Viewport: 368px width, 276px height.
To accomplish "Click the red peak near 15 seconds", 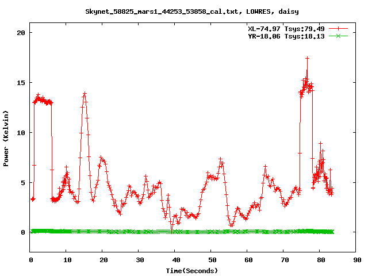I will point(85,94).
